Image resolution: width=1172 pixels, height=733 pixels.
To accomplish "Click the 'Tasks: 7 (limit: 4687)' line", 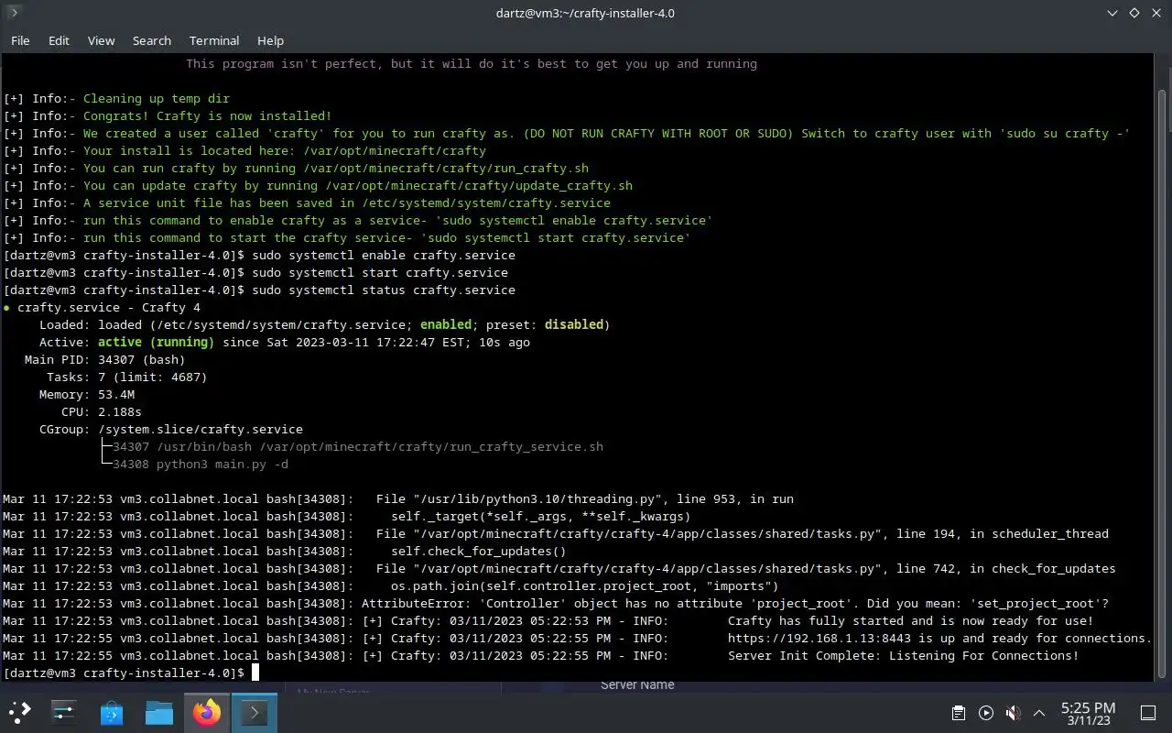I will (x=127, y=377).
